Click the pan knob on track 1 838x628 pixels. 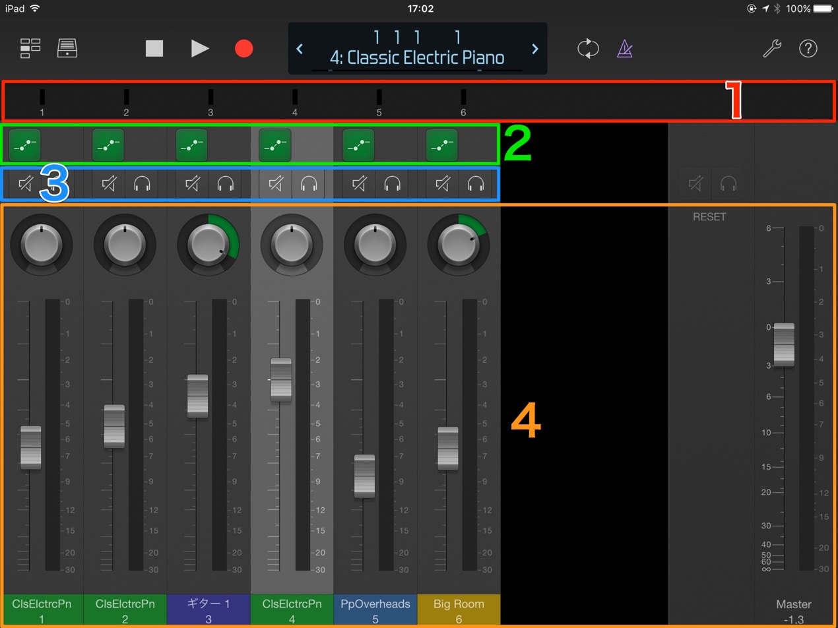42,245
